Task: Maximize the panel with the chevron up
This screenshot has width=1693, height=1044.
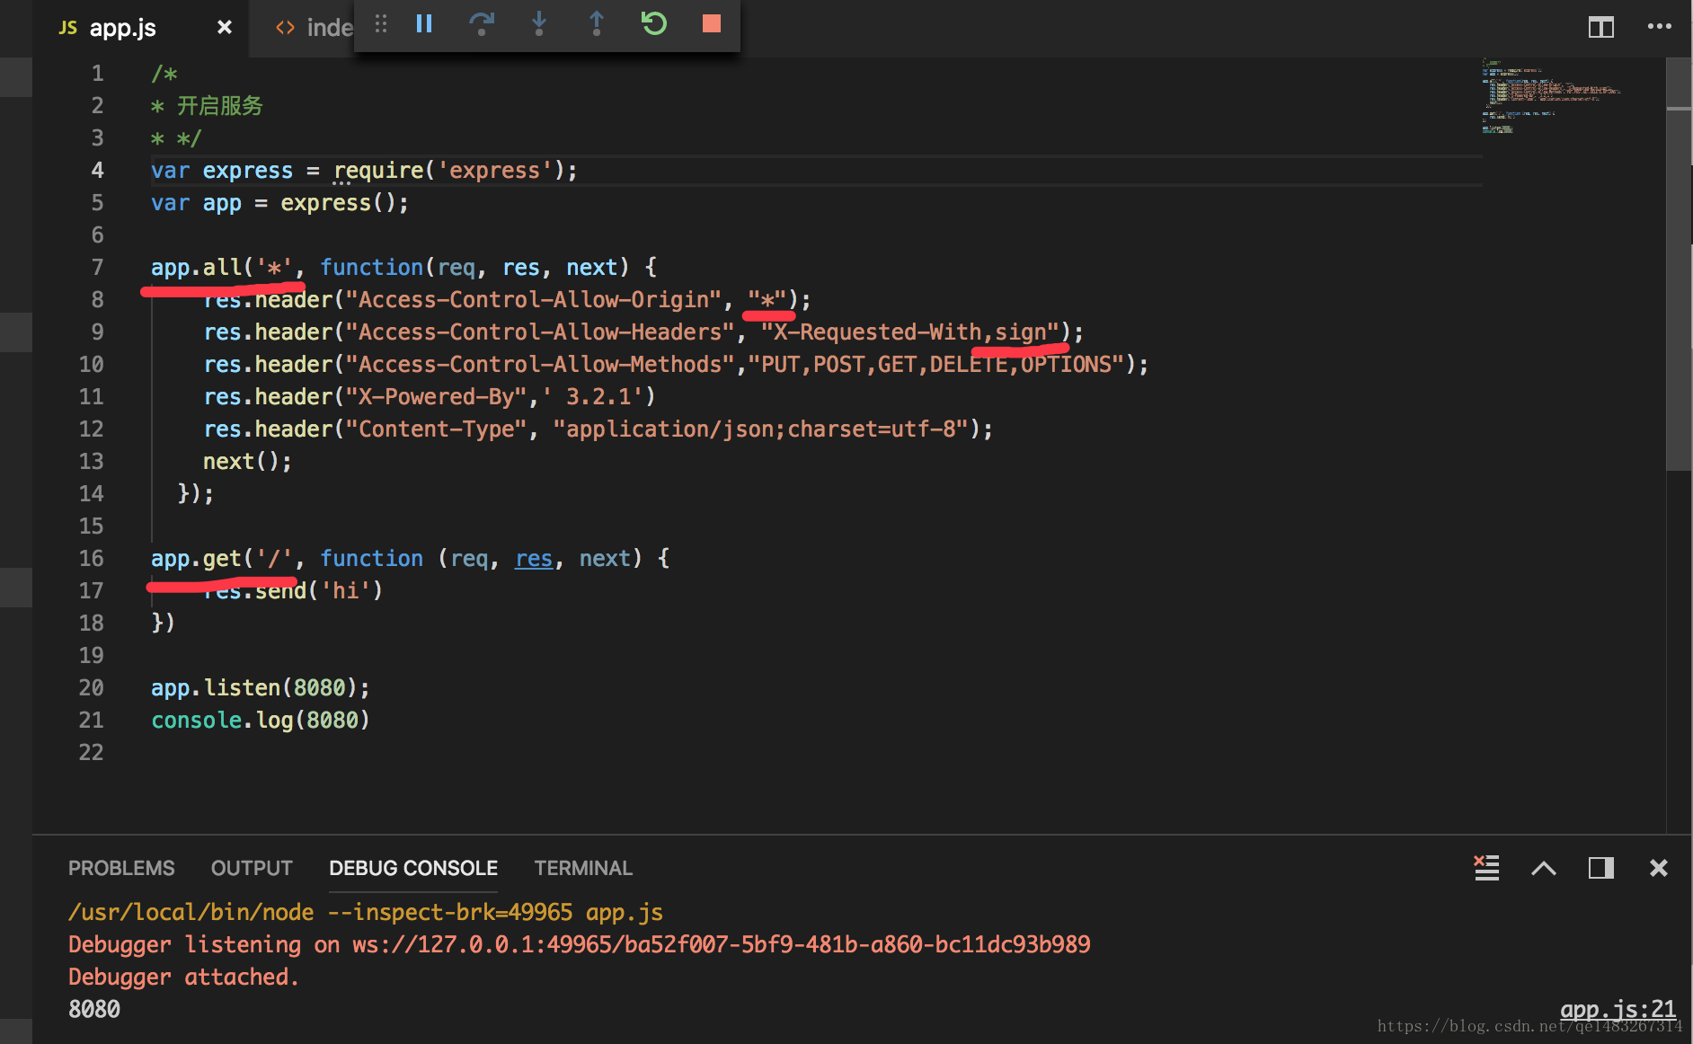Action: click(x=1544, y=868)
